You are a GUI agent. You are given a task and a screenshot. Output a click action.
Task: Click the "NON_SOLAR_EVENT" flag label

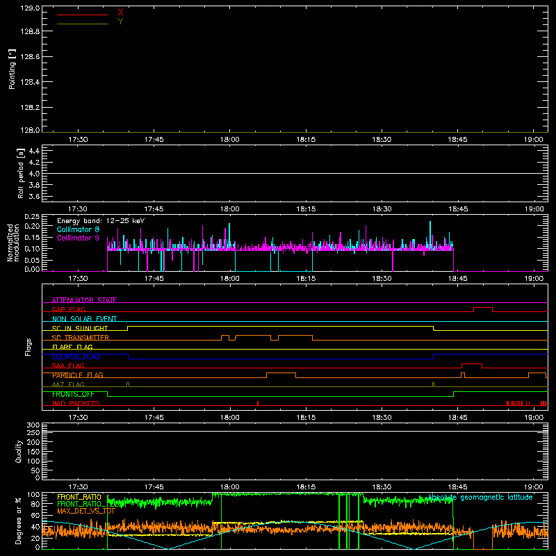[84, 319]
